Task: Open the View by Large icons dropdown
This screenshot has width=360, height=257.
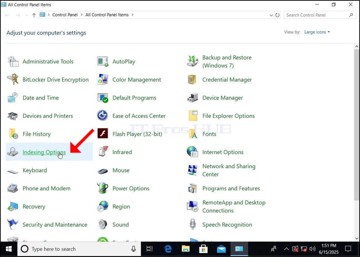Action: [x=317, y=32]
